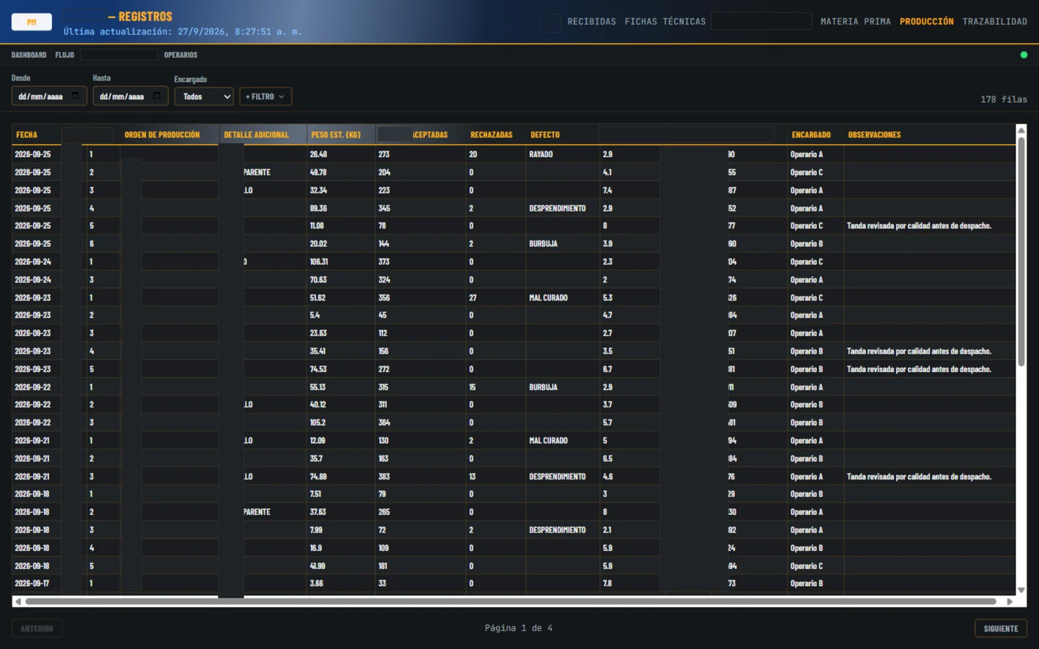Go to the RECIBIDAS section

pos(592,21)
